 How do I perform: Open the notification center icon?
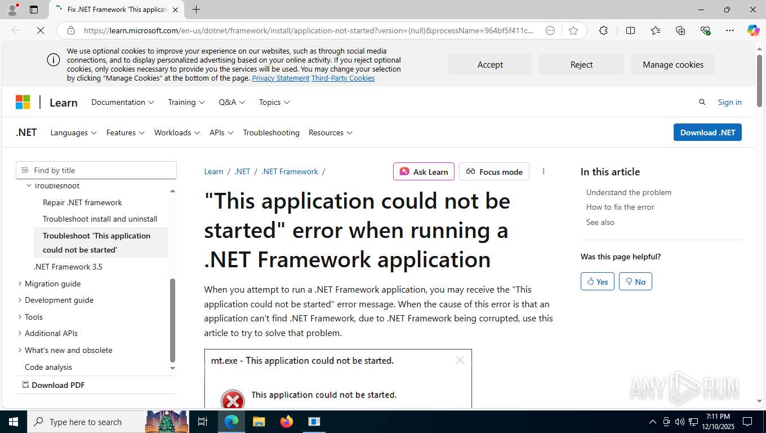(747, 422)
